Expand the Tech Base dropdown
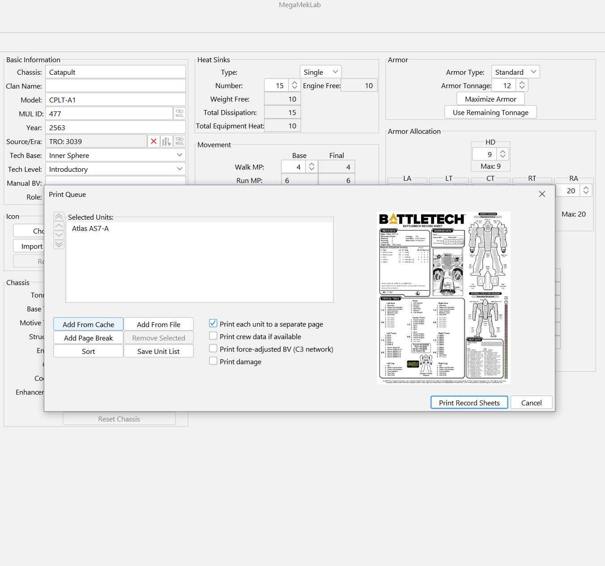Screen dimensions: 605x566 (115, 155)
